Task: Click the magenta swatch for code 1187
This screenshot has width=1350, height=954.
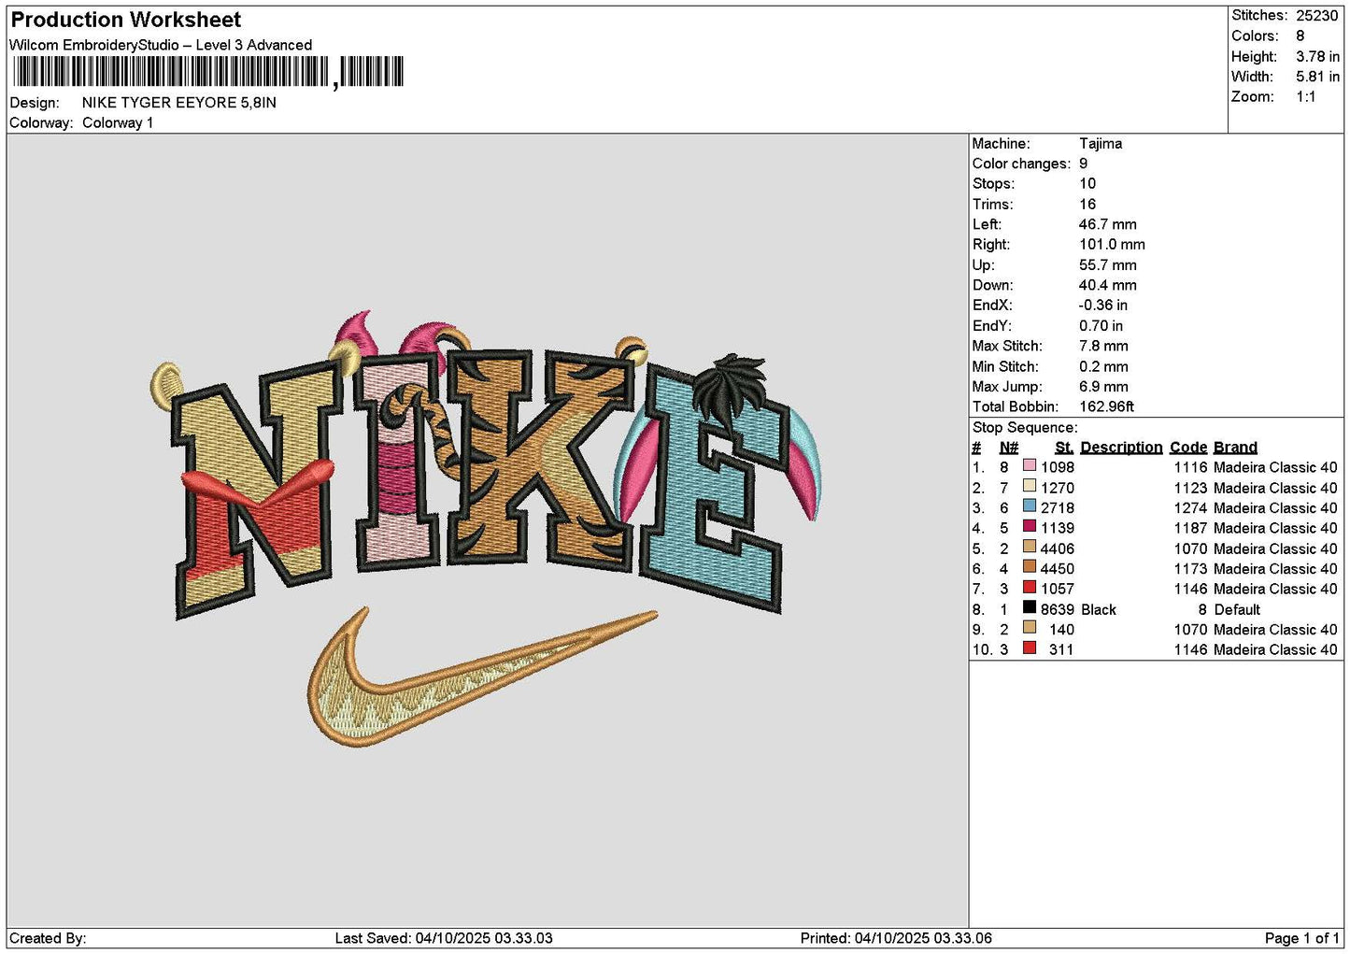Action: coord(1029,528)
